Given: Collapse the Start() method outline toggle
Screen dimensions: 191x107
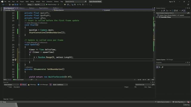Looking at the screenshot, I should [19, 25].
